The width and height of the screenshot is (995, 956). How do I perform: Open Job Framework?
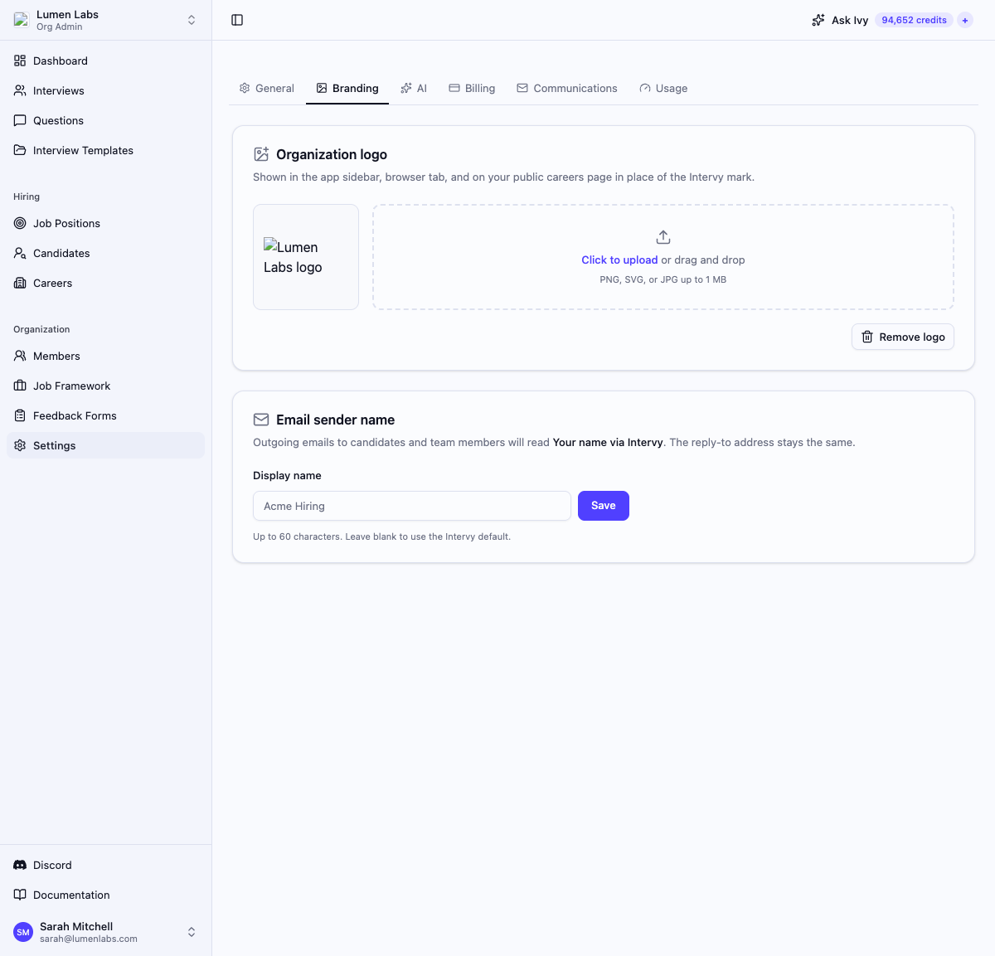pos(105,386)
